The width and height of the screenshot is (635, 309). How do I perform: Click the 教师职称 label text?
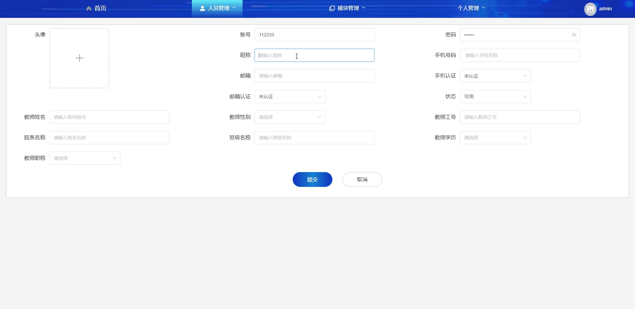pos(35,158)
